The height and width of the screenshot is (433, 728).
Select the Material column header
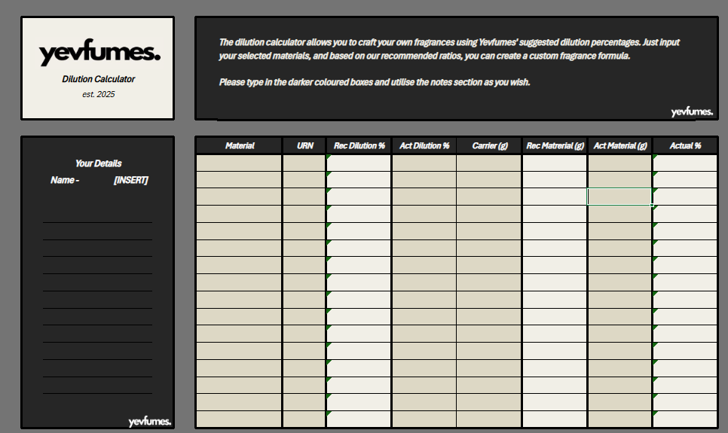(240, 145)
